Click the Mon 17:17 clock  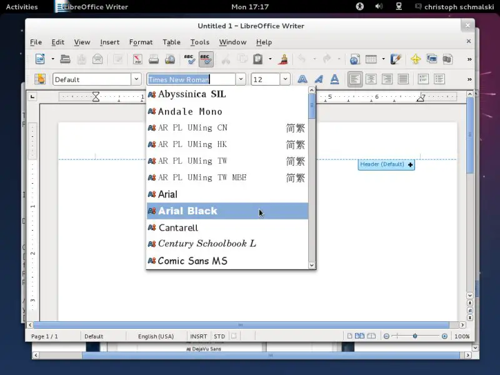tap(250, 7)
